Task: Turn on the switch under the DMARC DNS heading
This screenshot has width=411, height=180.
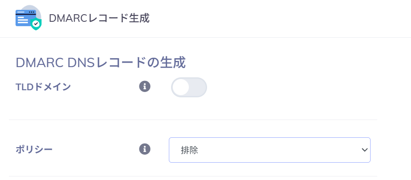Action: [x=189, y=87]
